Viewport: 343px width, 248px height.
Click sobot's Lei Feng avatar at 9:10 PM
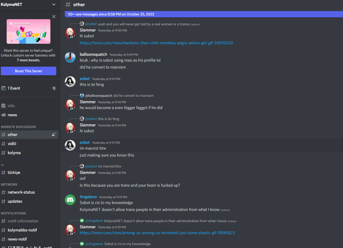pos(70,82)
